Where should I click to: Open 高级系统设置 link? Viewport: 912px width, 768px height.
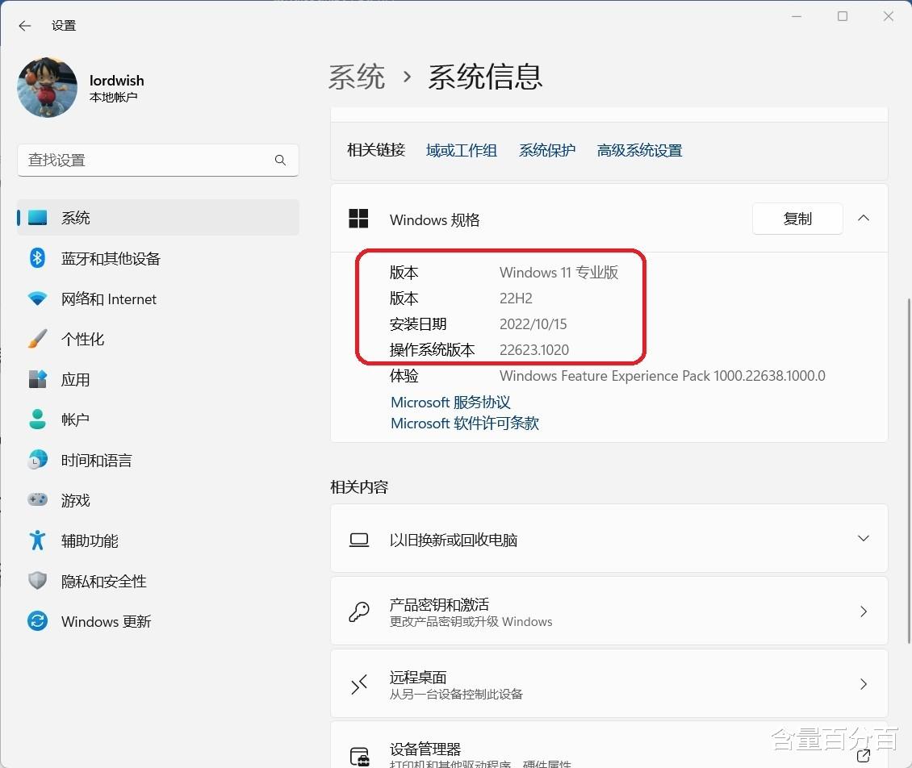click(x=639, y=151)
